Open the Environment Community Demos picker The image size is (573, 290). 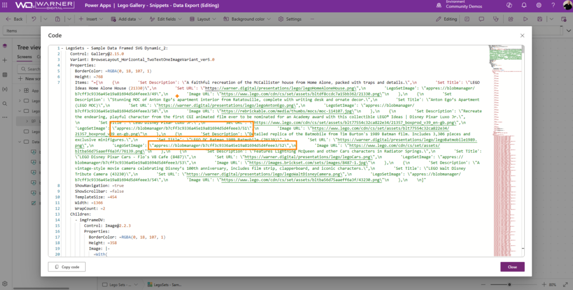pyautogui.click(x=459, y=4)
